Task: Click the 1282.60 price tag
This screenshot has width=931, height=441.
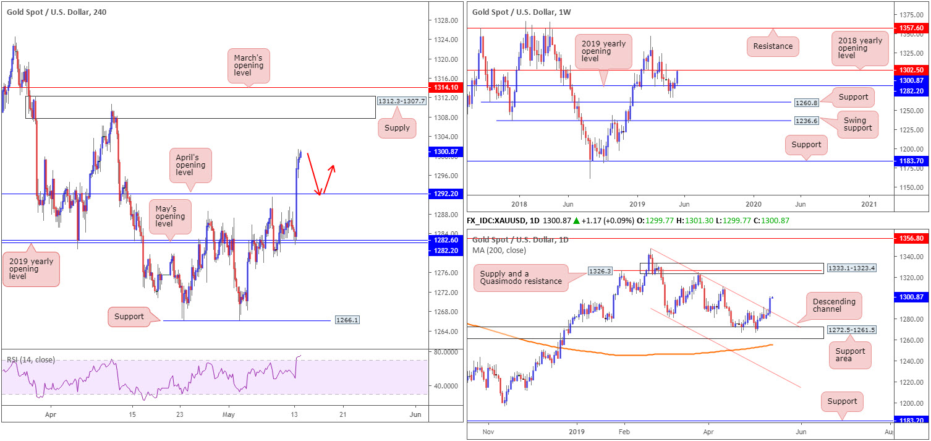Action: click(x=445, y=239)
